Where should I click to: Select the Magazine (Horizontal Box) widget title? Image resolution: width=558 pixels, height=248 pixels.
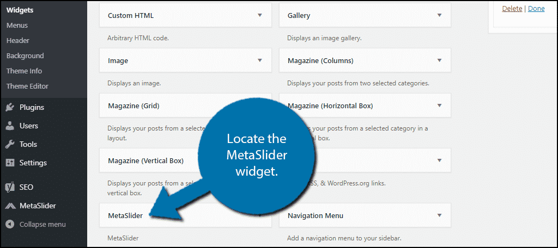(x=330, y=106)
